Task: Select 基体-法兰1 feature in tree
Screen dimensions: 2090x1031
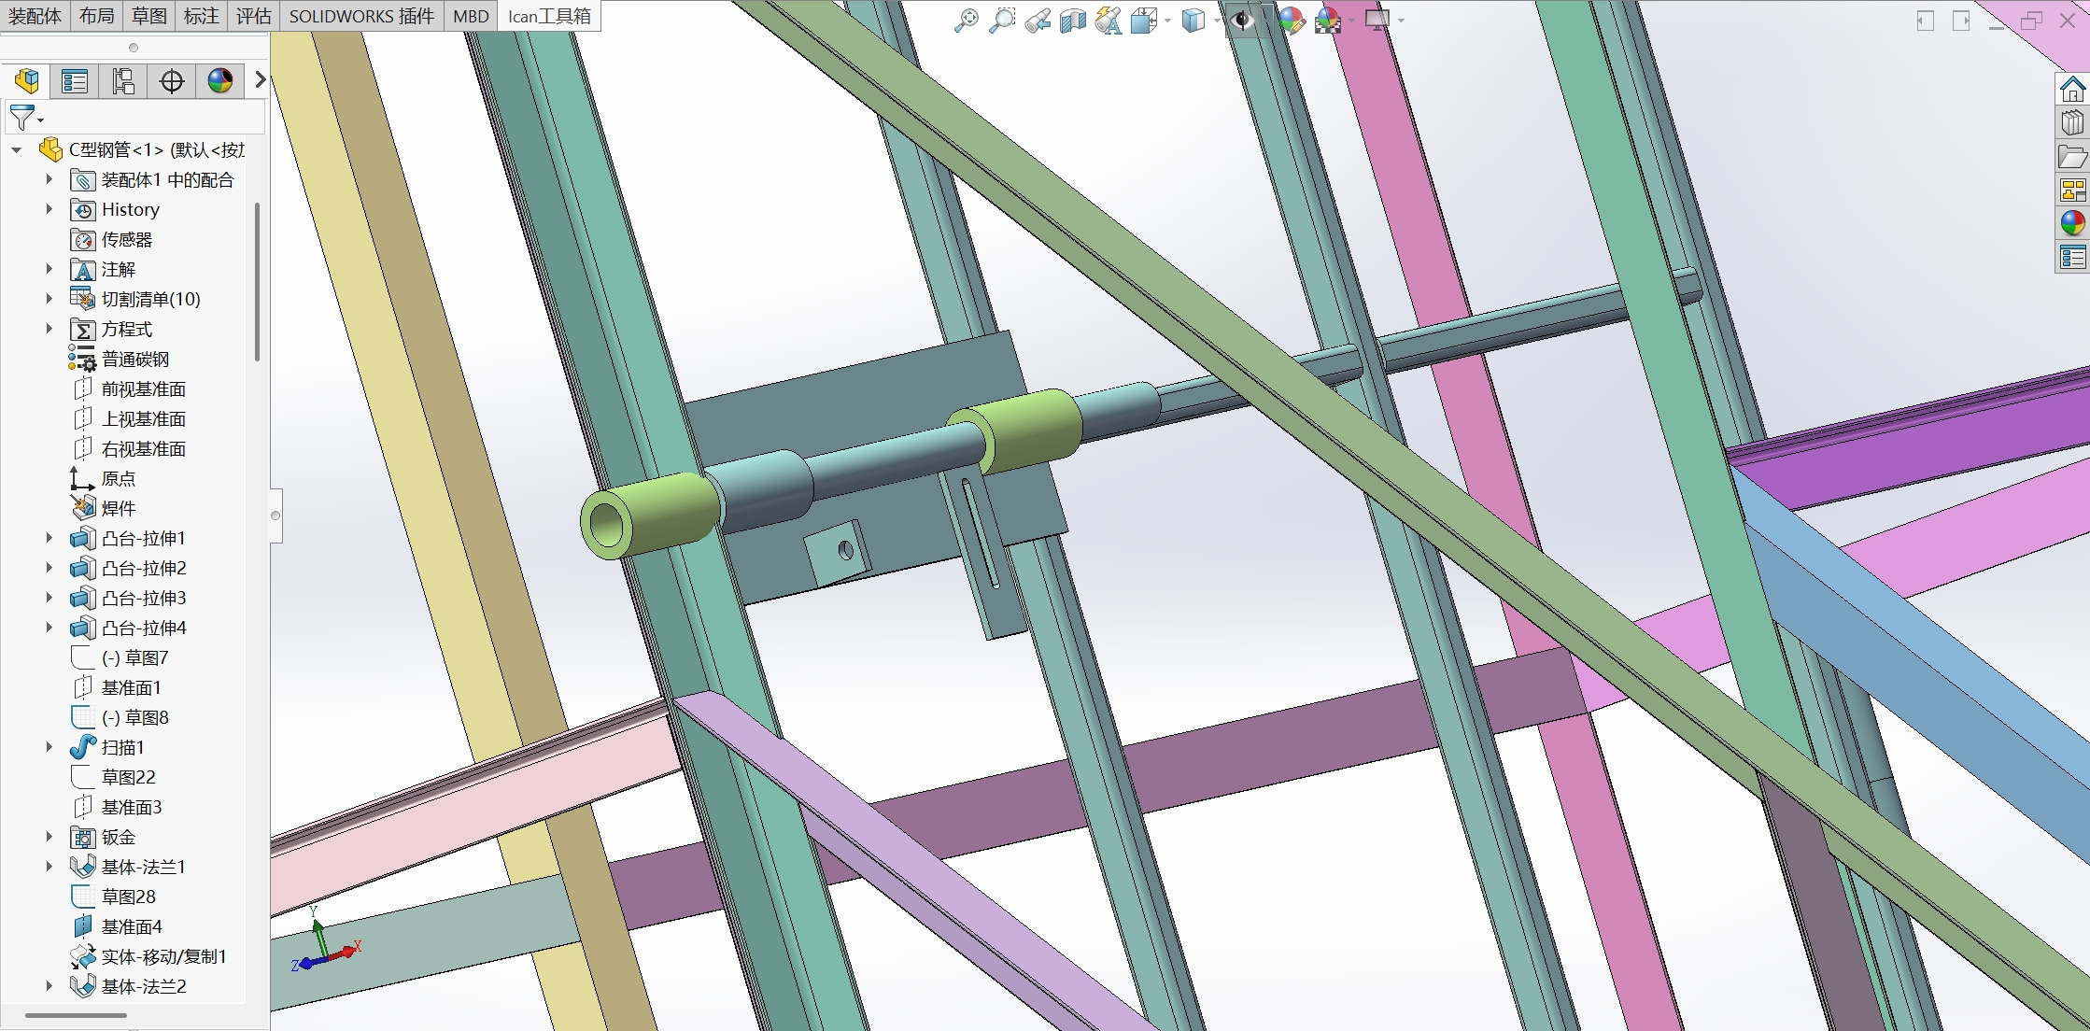Action: click(x=144, y=867)
